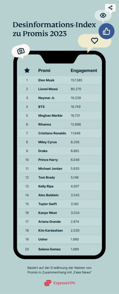Select Cristiano Ronaldo in the list
The height and width of the screenshot is (294, 119).
pos(52,133)
